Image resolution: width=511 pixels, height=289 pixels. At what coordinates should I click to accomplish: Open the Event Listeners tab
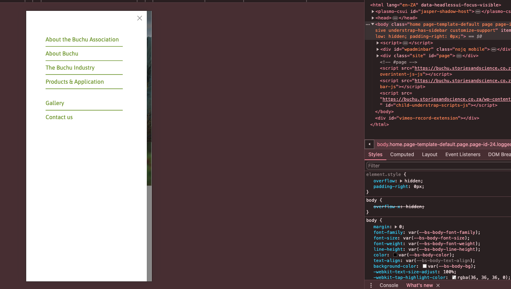pos(463,155)
